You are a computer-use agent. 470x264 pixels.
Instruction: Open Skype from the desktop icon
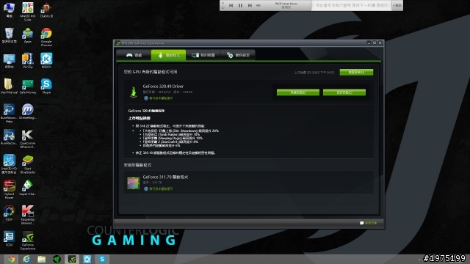(x=46, y=87)
